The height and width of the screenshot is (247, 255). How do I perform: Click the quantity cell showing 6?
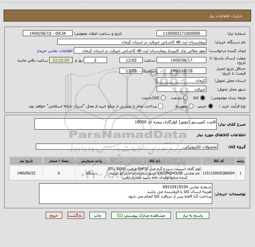pos(59,173)
